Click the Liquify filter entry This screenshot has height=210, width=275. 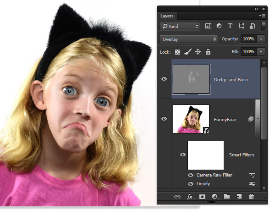[203, 184]
